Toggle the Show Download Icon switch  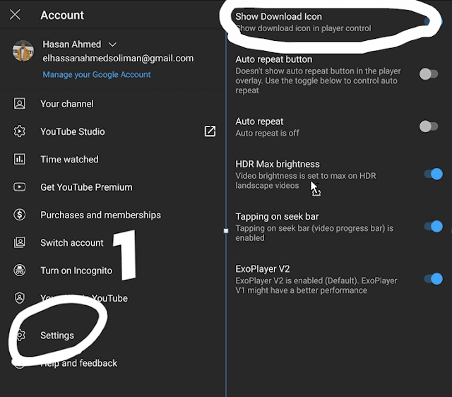[432, 21]
